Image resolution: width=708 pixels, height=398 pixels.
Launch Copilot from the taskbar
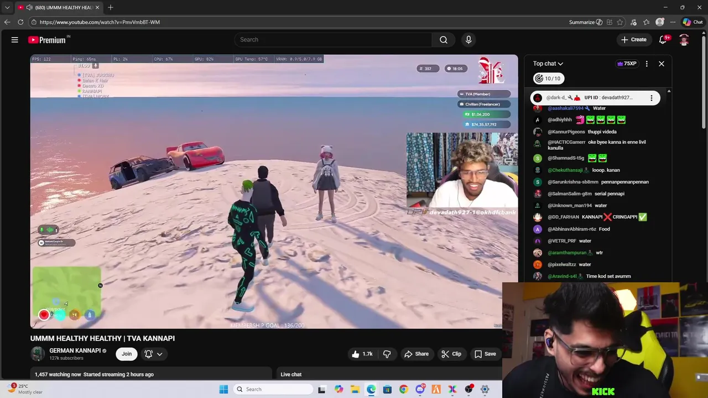[339, 389]
